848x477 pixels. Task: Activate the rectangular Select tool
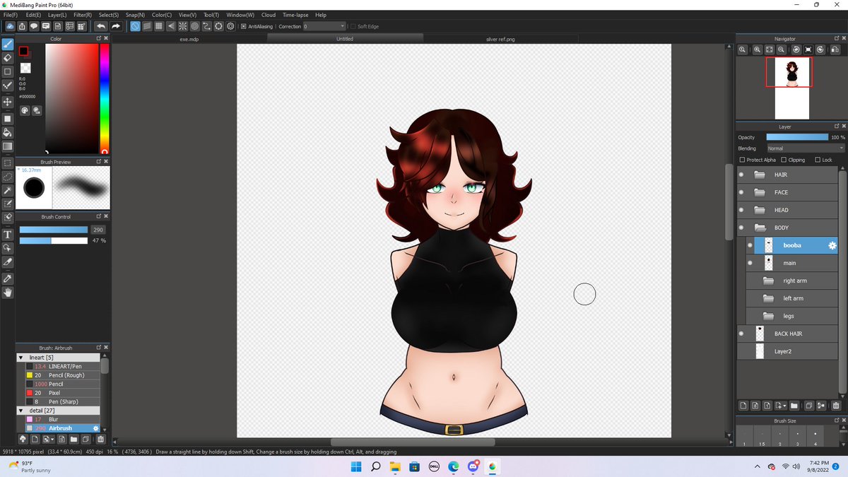tap(8, 163)
